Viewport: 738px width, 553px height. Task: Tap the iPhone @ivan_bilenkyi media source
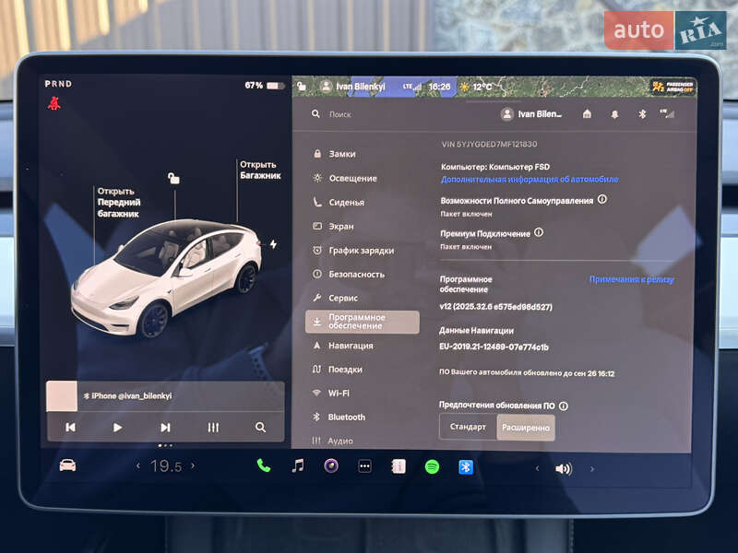tap(127, 396)
